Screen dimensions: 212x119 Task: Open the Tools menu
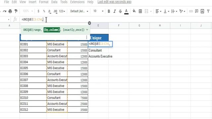(64, 2)
